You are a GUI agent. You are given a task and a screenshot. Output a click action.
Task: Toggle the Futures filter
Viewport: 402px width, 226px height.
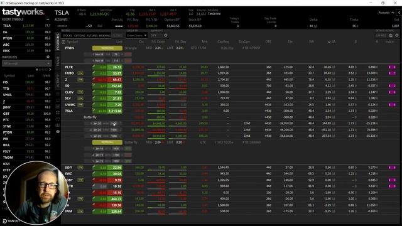(x=92, y=36)
